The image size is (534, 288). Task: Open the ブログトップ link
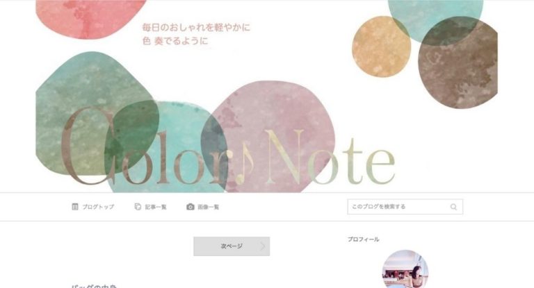tap(98, 207)
